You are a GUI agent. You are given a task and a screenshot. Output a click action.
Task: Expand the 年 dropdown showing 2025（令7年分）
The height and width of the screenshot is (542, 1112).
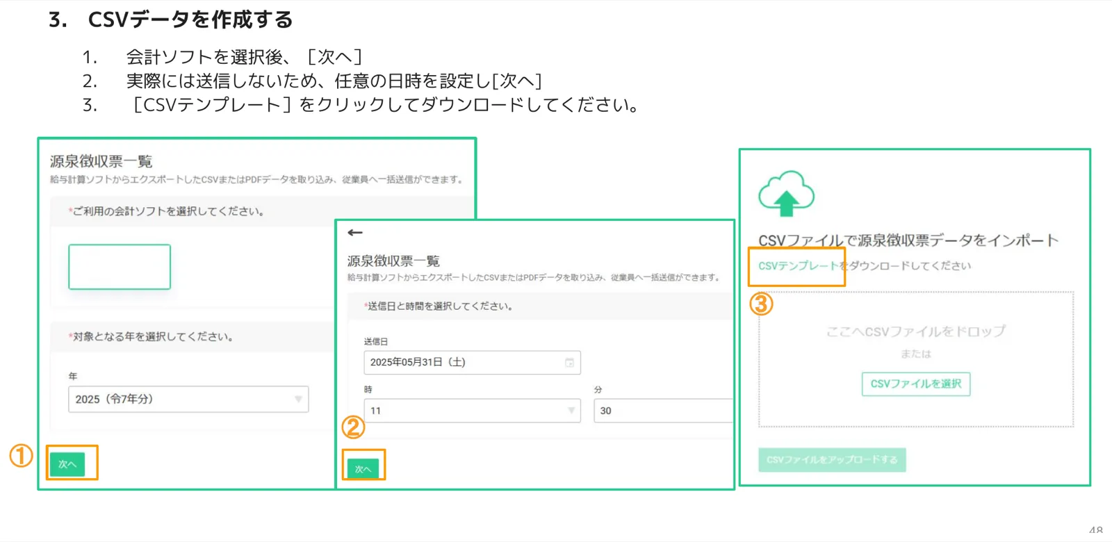tap(188, 400)
